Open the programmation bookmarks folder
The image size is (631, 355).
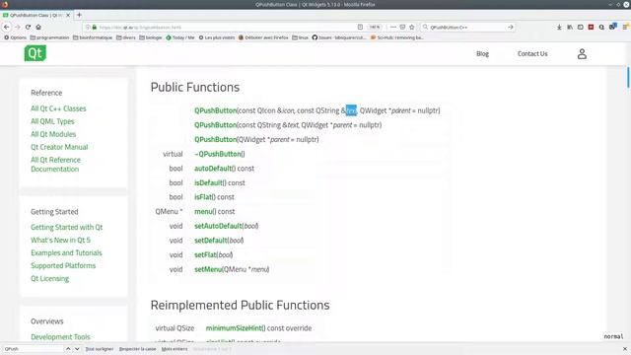tap(50, 37)
